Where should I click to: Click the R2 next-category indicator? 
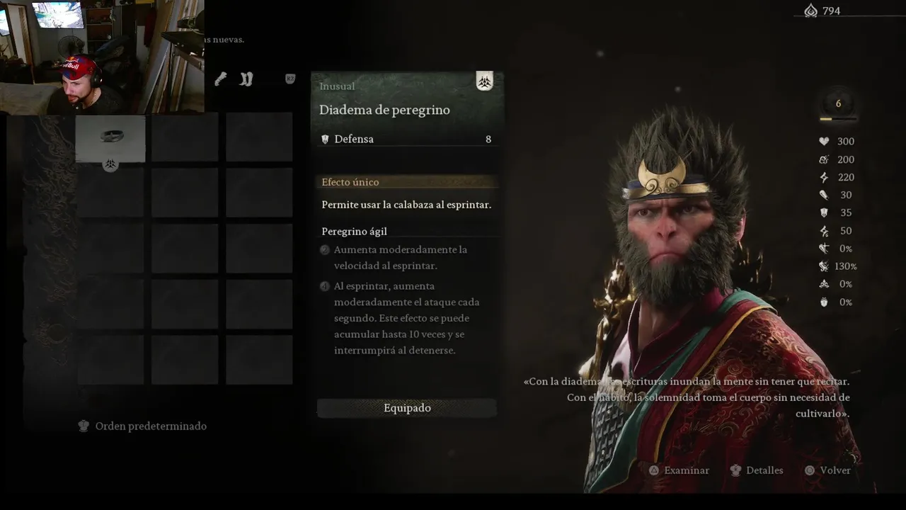[290, 79]
